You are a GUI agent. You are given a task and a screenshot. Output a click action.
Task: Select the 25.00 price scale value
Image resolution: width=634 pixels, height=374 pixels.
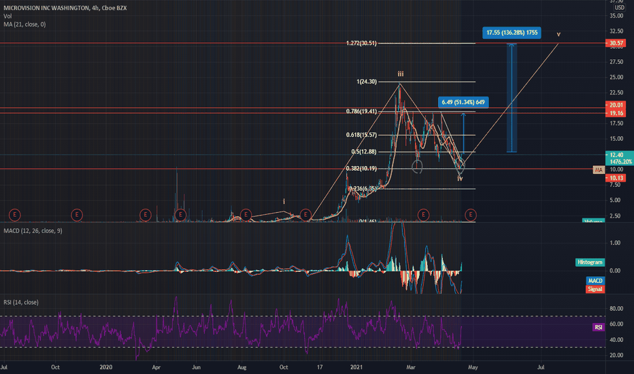tap(616, 78)
